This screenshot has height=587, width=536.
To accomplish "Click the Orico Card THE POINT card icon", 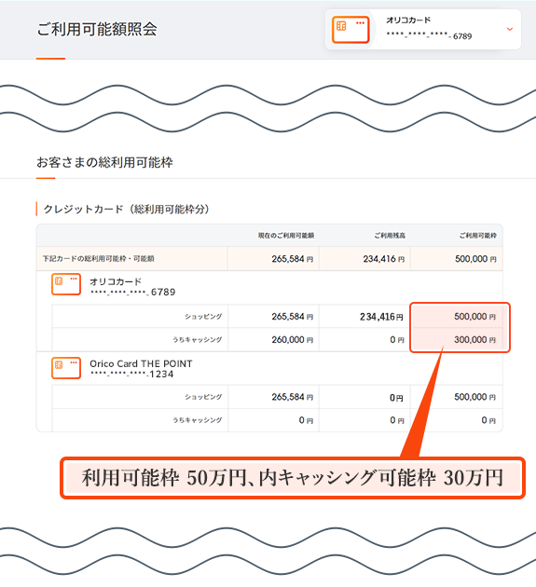I will pos(66,368).
